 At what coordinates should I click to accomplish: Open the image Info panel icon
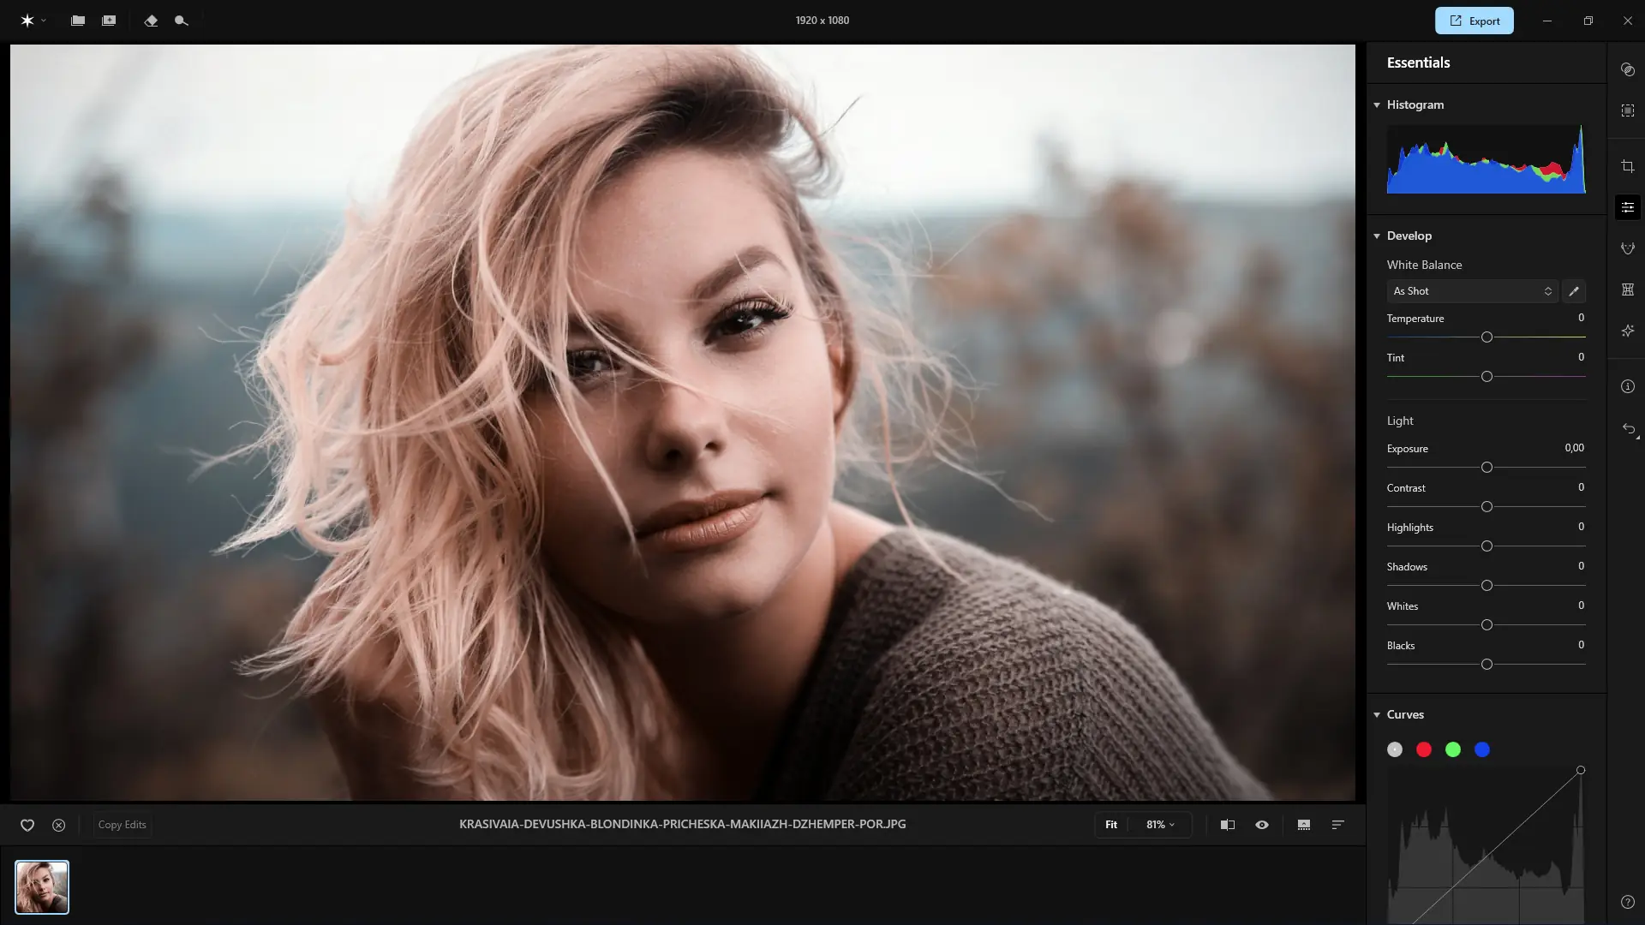pyautogui.click(x=1628, y=386)
